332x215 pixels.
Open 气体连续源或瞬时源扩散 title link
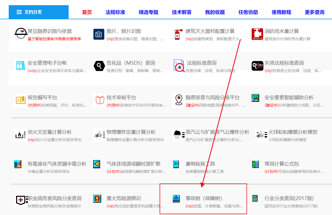pos(133,164)
